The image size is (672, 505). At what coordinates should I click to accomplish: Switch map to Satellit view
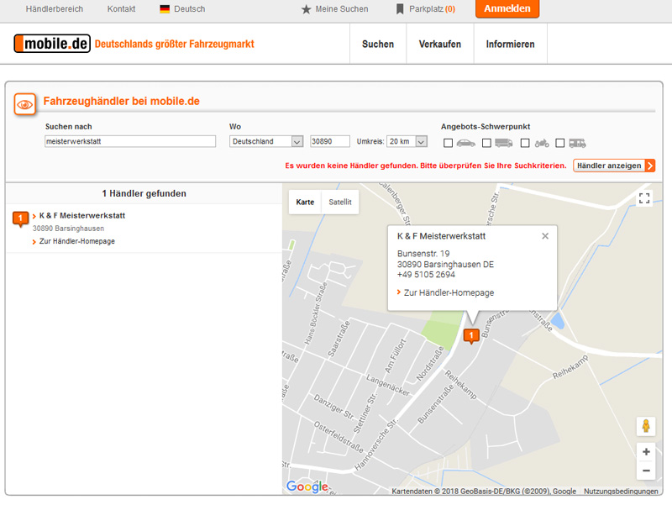pyautogui.click(x=340, y=202)
